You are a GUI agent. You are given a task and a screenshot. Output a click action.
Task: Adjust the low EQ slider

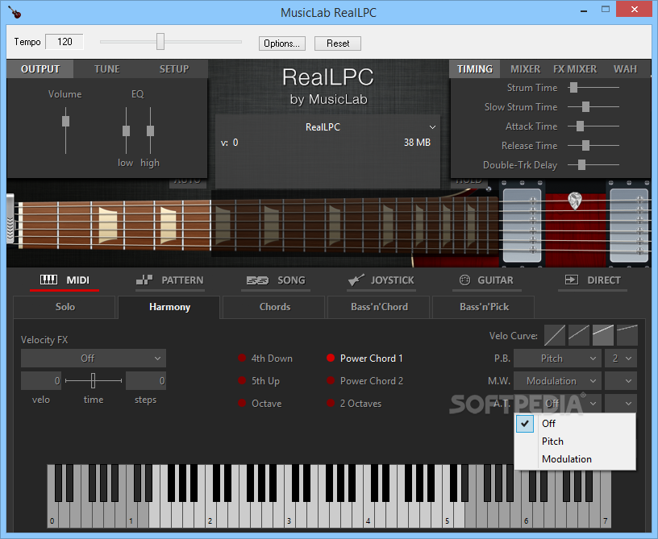coord(126,130)
